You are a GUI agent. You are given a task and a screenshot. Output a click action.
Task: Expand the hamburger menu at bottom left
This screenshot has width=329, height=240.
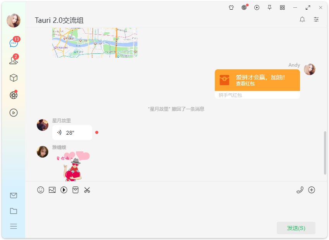[x=14, y=226]
